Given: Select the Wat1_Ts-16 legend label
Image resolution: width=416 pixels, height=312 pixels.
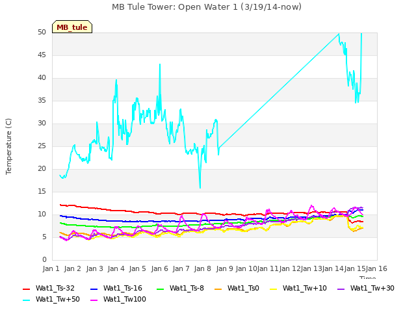Looking at the screenshot, I should (x=123, y=288).
